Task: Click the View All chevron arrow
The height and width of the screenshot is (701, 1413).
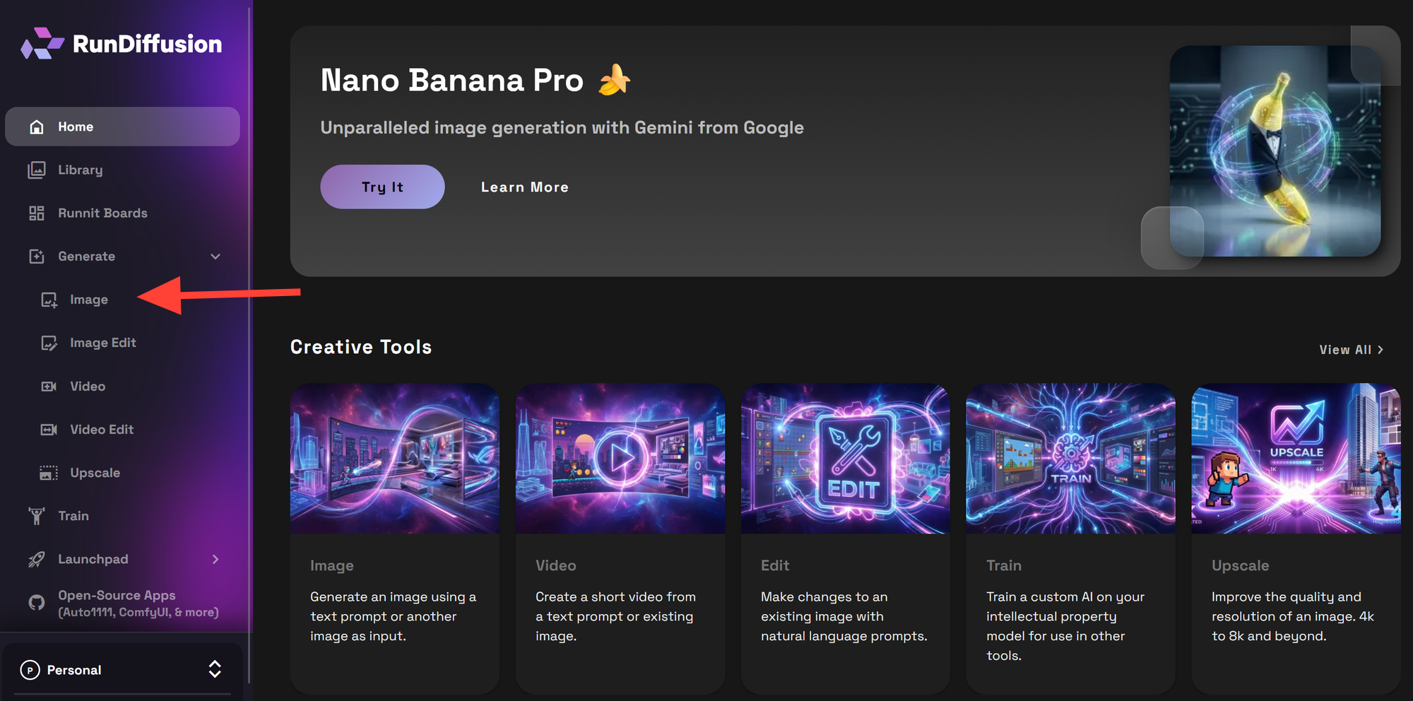Action: 1381,350
